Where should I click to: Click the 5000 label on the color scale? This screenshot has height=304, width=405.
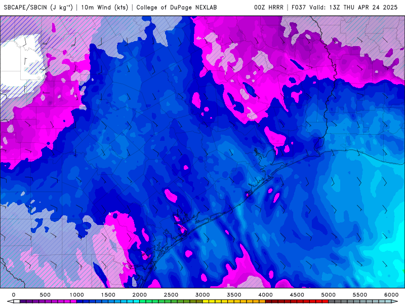(x=328, y=295)
